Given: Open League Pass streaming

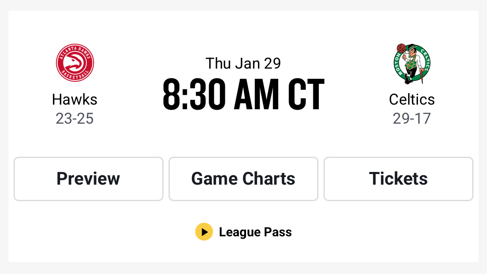Looking at the screenshot, I should (x=243, y=232).
